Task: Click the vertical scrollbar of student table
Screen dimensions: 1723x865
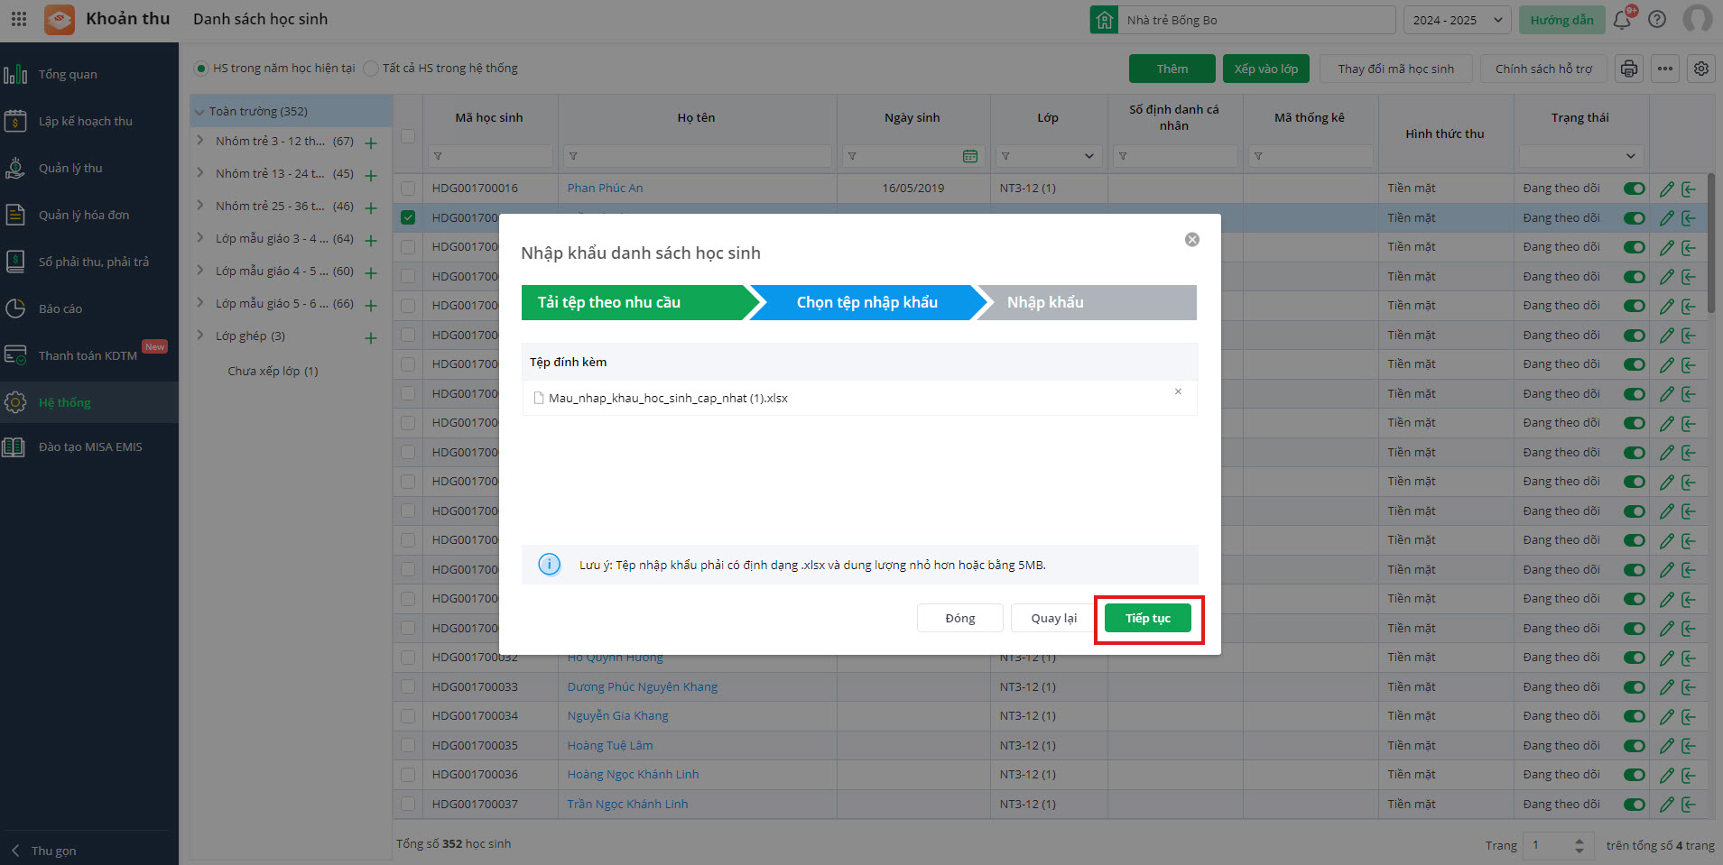Action: coord(1710,244)
